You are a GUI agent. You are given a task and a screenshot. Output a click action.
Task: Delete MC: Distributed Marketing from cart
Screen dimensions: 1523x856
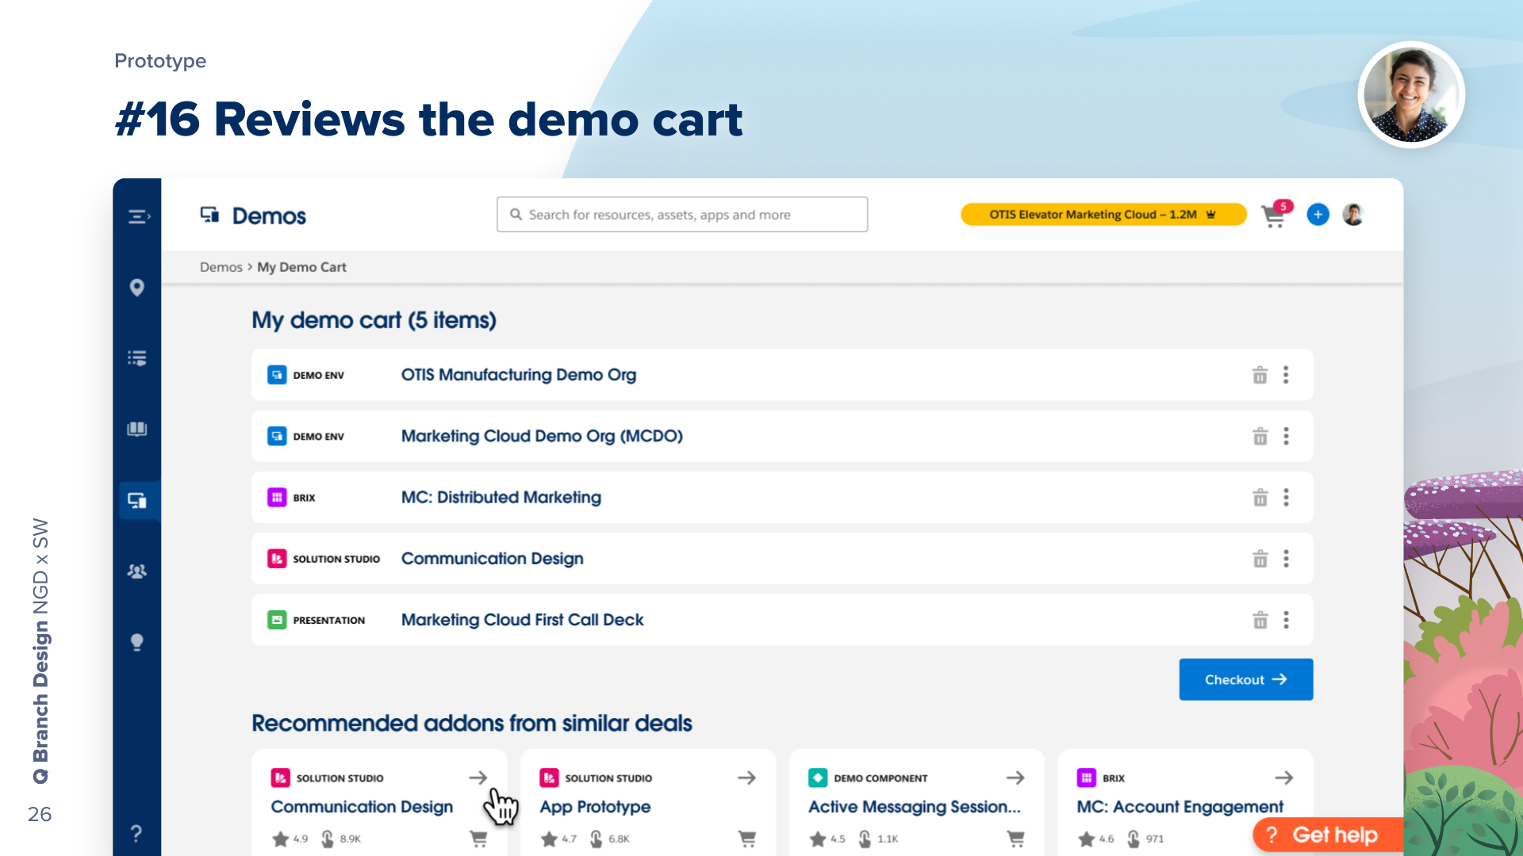[1260, 498]
